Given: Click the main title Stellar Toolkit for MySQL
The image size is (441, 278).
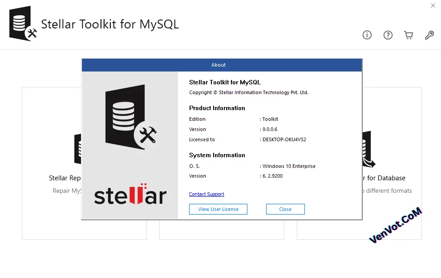Looking at the screenshot, I should coord(110,24).
